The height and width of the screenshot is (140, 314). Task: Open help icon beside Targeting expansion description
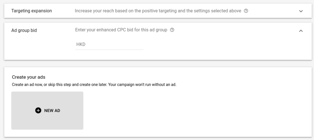click(x=246, y=11)
